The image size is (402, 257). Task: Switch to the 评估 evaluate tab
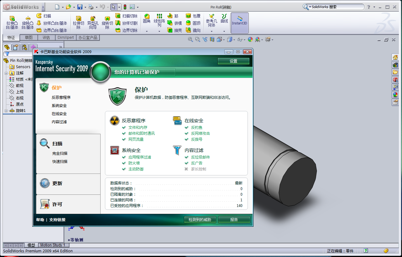(46, 38)
